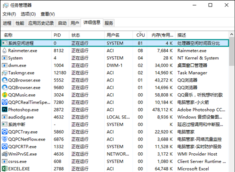Click the WmiPrvSE.exe icon
The width and height of the screenshot is (235, 172).
click(5, 154)
